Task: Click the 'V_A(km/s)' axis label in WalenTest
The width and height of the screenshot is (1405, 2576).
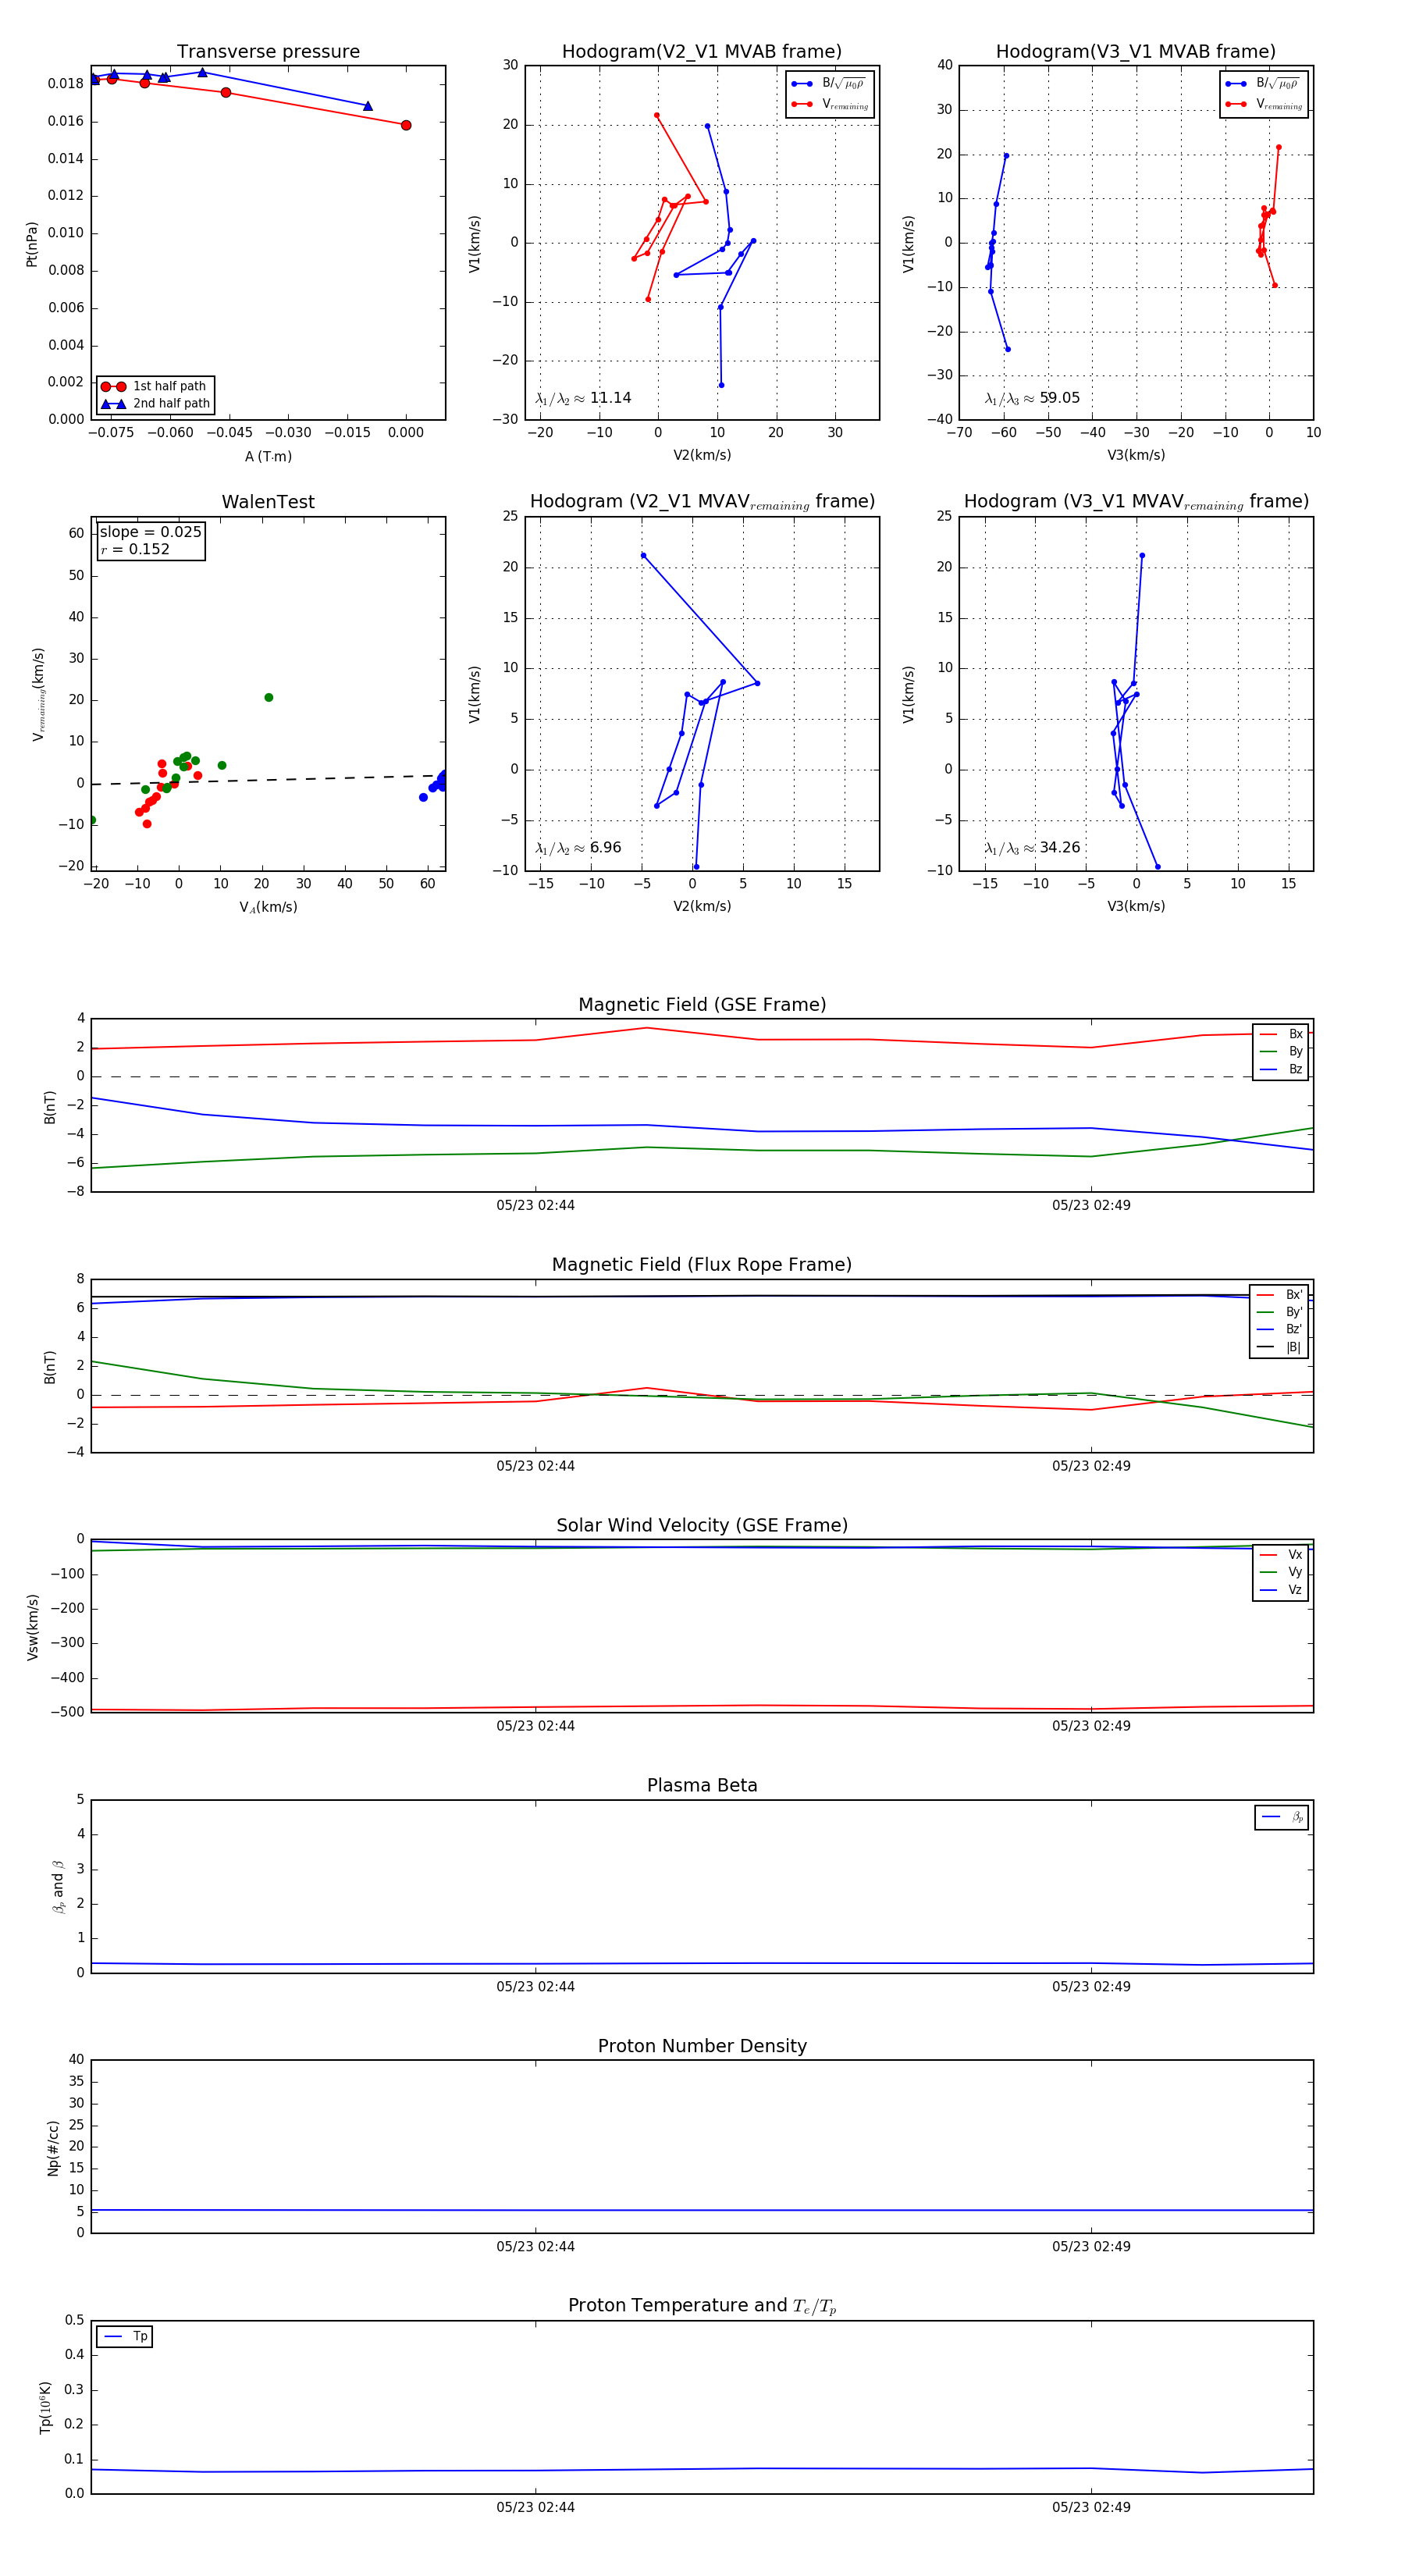Action: (268, 907)
